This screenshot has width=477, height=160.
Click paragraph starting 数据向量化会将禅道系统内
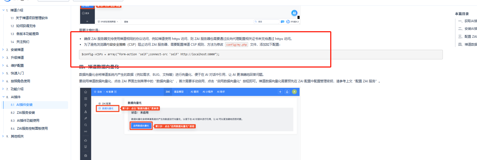pos(172,74)
